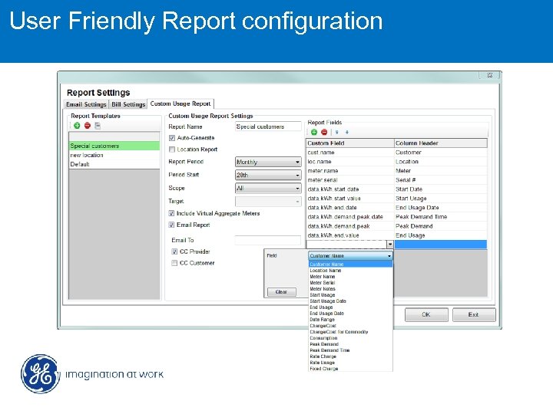Select the highlighted blank Column Header cell

[441, 245]
